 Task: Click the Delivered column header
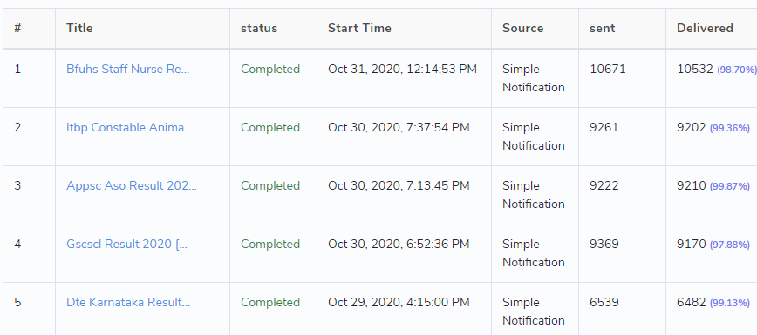pyautogui.click(x=705, y=29)
